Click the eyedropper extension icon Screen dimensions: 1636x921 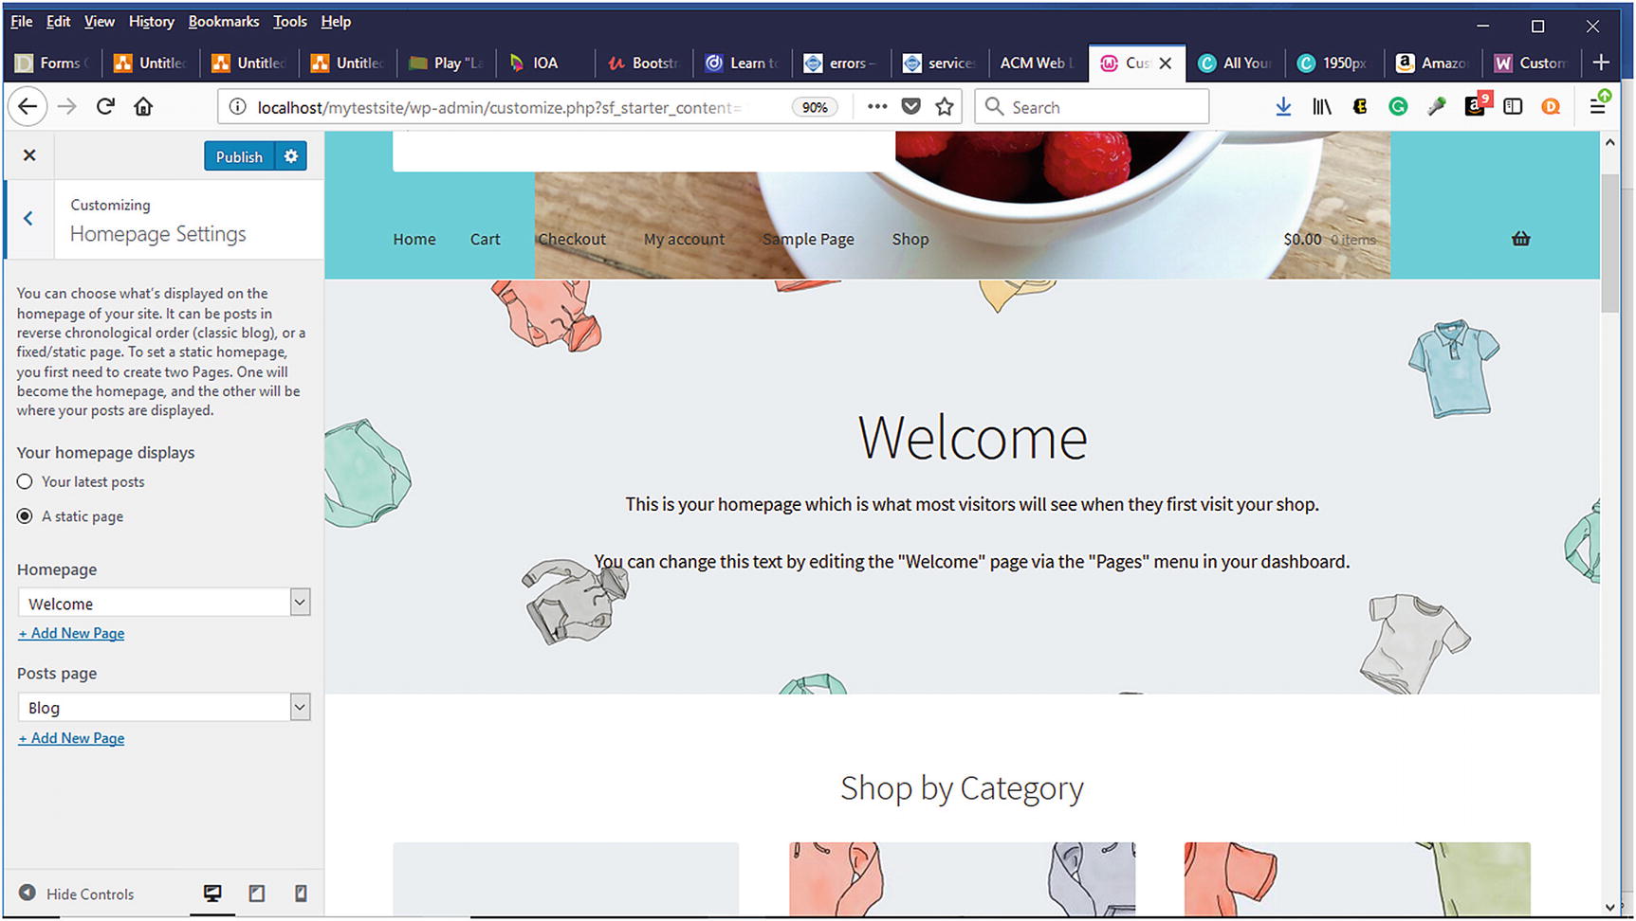pyautogui.click(x=1437, y=107)
